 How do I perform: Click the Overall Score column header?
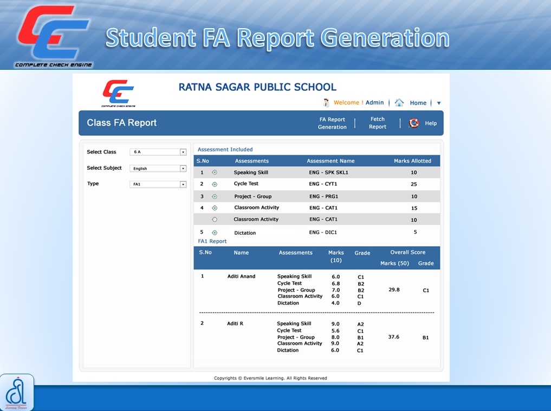(407, 252)
